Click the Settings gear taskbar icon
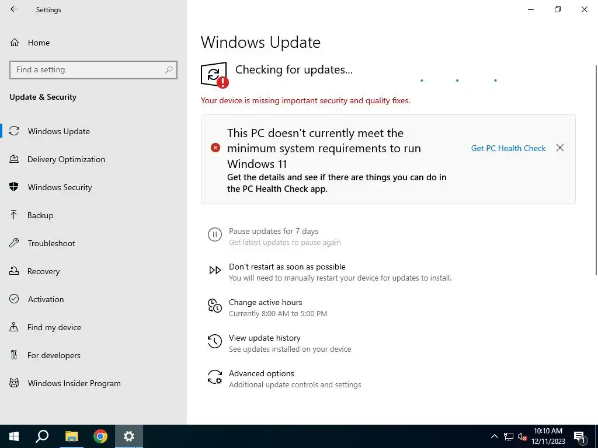598x448 pixels. pyautogui.click(x=129, y=436)
